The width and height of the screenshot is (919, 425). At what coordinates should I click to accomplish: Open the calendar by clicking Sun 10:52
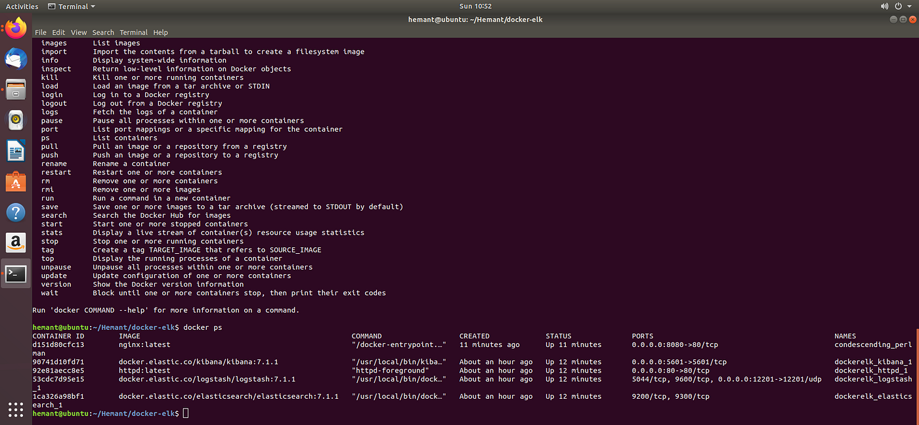click(476, 6)
